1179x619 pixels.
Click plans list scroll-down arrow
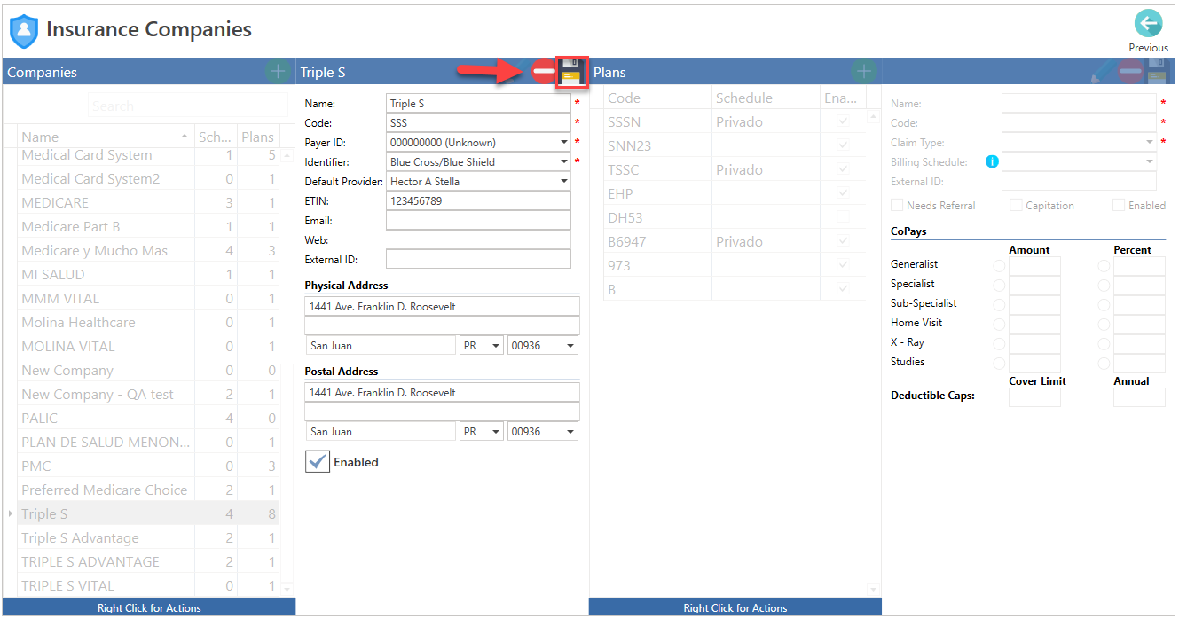click(x=873, y=589)
